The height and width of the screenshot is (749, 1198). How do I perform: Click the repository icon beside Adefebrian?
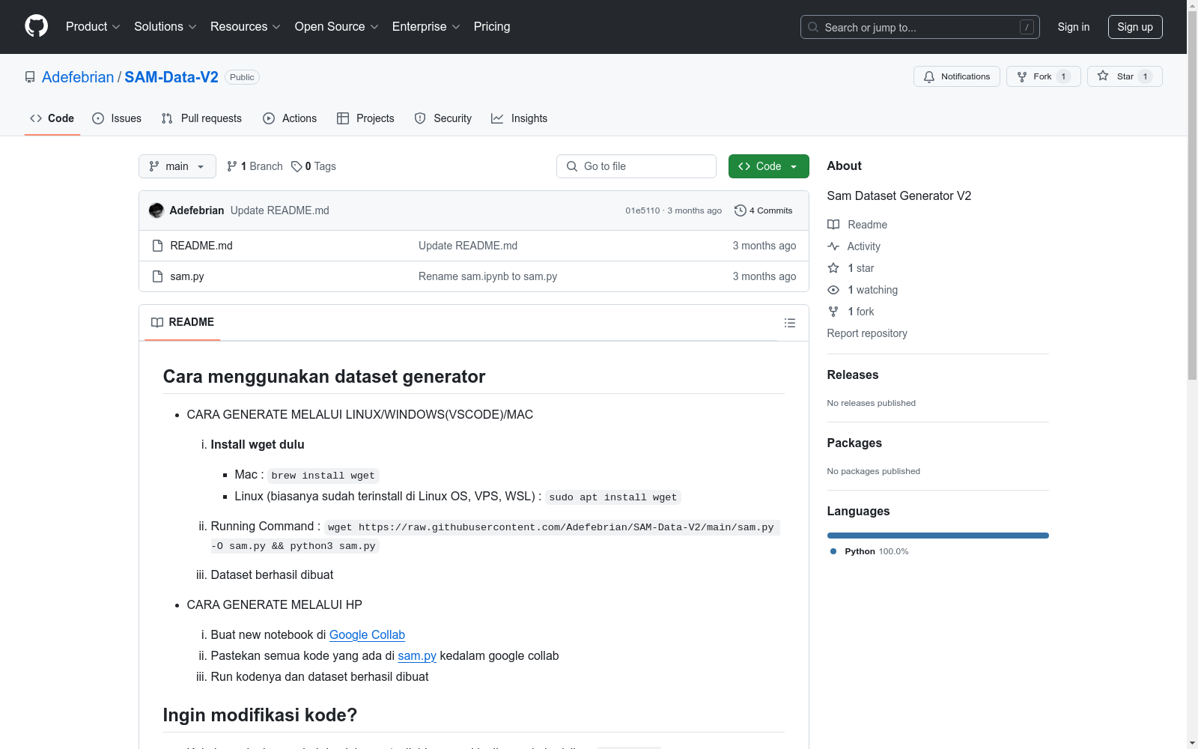[x=30, y=77]
